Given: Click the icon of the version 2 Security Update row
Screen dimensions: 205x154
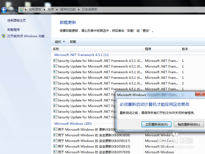Looking at the screenshot, I should pyautogui.click(x=55, y=83).
